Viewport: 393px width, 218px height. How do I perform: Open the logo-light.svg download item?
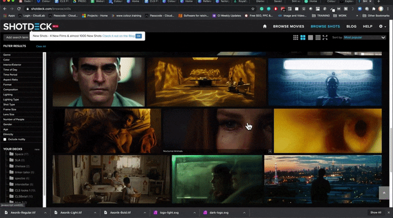169,213
